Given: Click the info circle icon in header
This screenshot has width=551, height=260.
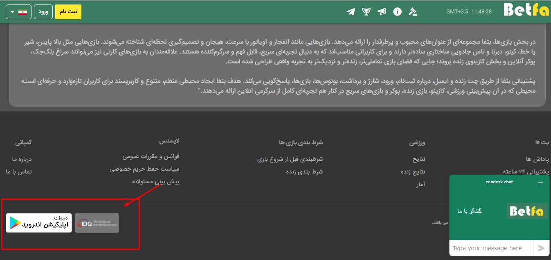Looking at the screenshot, I should (397, 11).
